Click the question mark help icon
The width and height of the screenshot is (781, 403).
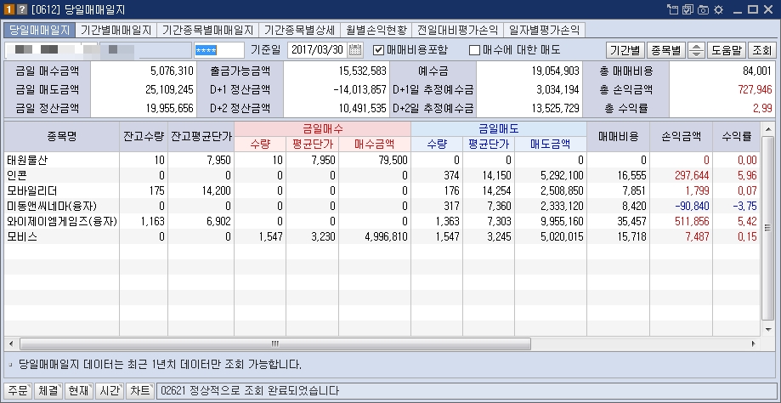click(x=21, y=9)
